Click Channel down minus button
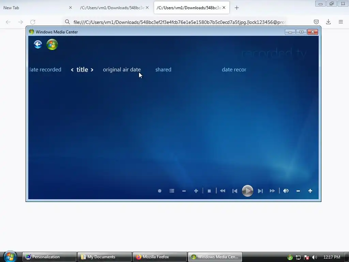 tap(184, 191)
